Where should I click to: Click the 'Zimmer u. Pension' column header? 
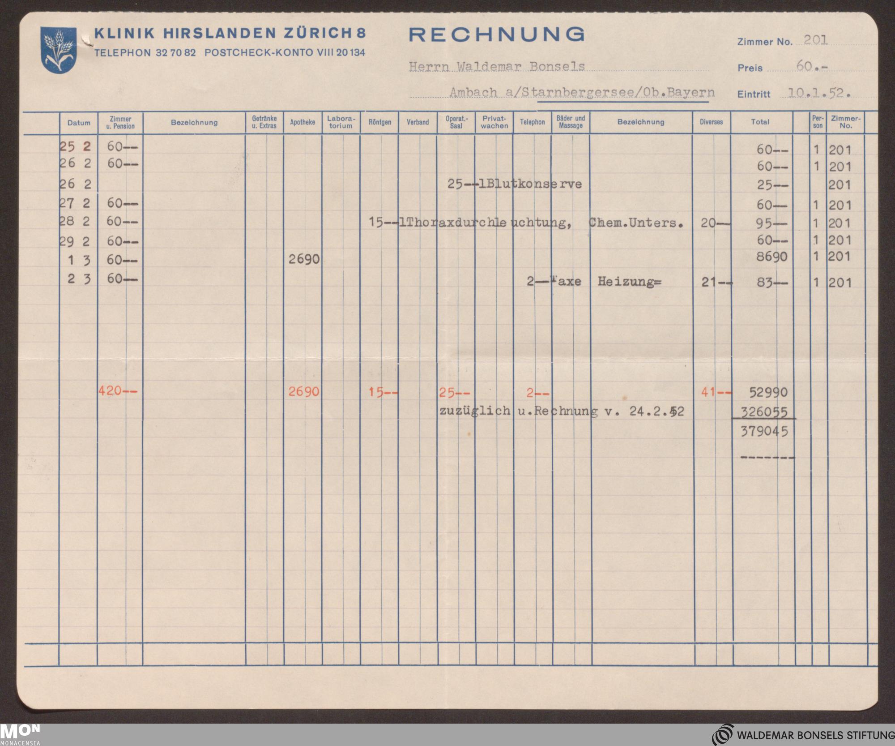[120, 123]
